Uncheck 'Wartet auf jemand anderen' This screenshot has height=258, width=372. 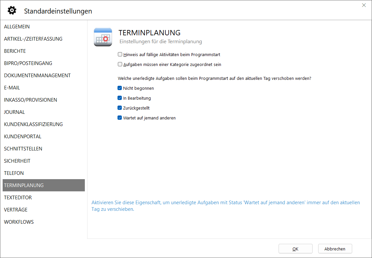[x=120, y=118]
